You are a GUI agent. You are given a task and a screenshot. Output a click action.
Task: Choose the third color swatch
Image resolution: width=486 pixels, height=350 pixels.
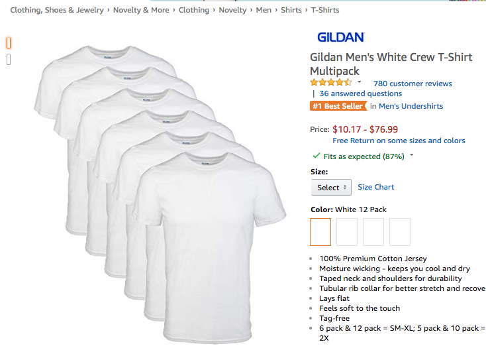[x=373, y=232]
